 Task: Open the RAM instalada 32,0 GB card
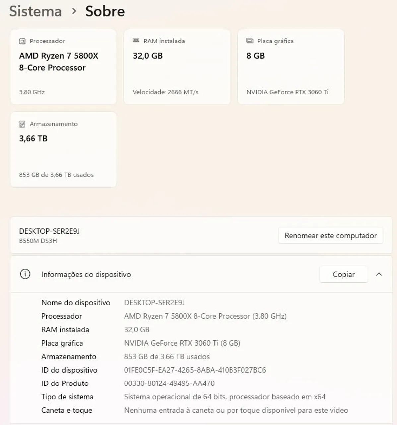(177, 67)
